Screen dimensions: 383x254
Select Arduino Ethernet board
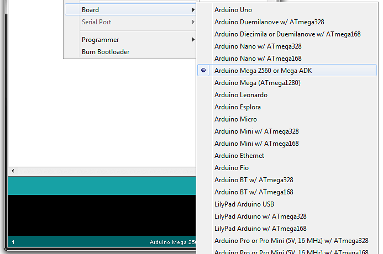287,156
